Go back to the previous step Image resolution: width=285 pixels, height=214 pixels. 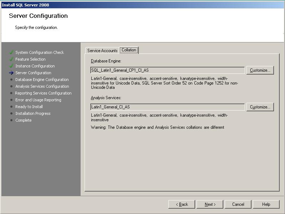[182, 204]
